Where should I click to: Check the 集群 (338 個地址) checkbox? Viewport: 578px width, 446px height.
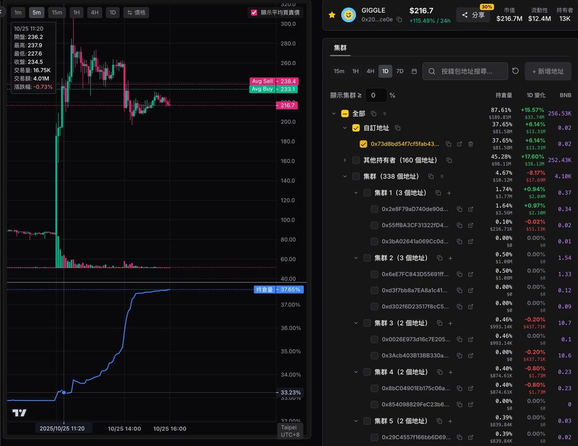pos(356,177)
